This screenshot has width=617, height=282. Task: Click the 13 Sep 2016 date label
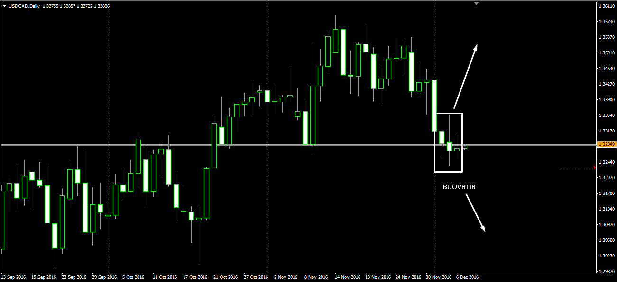(x=14, y=277)
